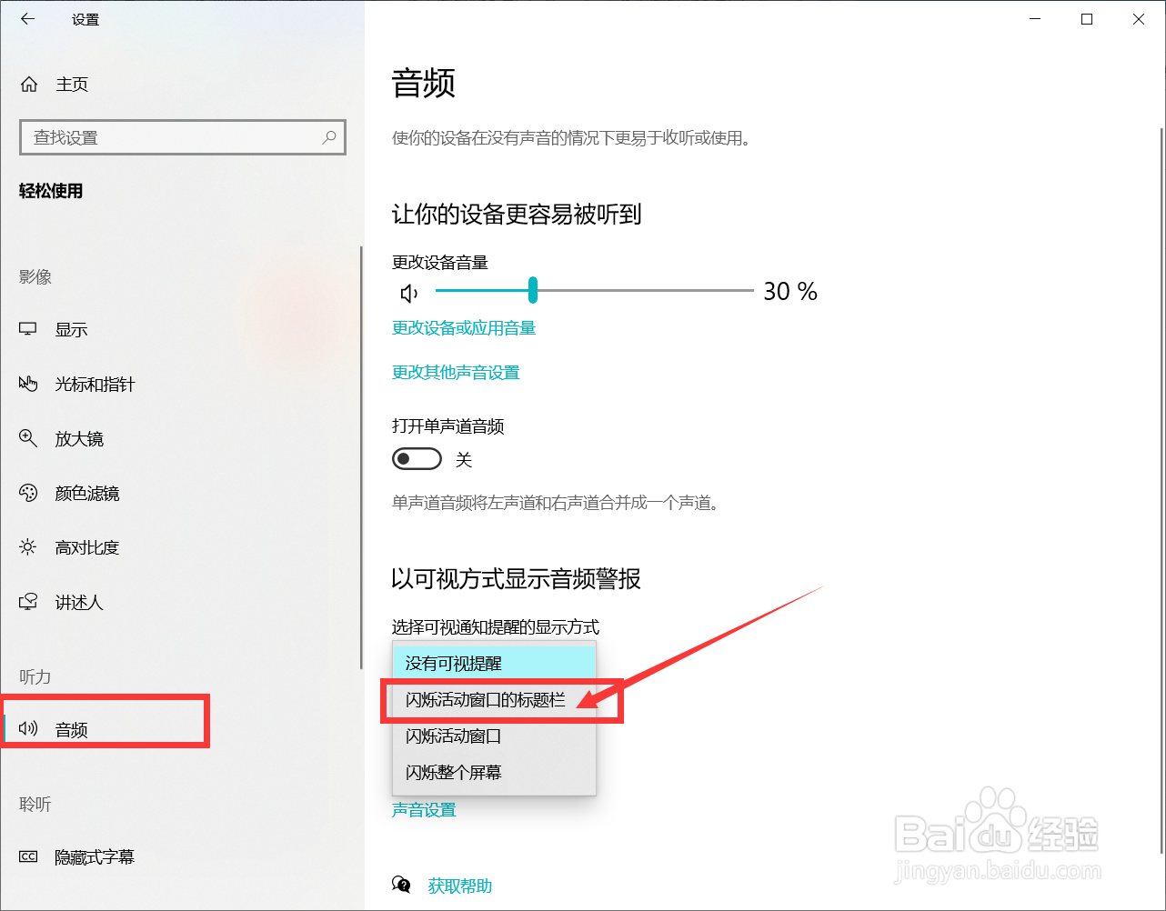Click the Home (主页) icon
The image size is (1166, 911).
(x=29, y=85)
